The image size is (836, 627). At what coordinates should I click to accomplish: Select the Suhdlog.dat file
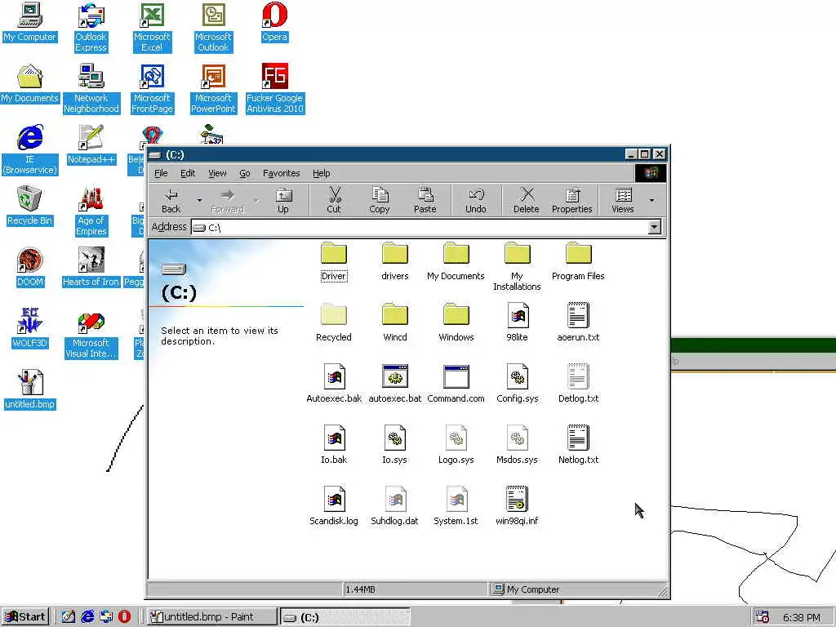coord(395,506)
